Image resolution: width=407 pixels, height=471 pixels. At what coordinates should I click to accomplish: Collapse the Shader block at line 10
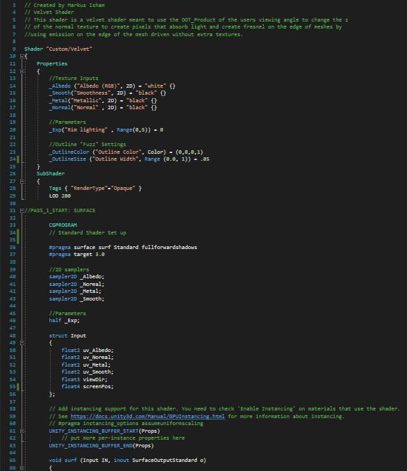pyautogui.click(x=22, y=56)
